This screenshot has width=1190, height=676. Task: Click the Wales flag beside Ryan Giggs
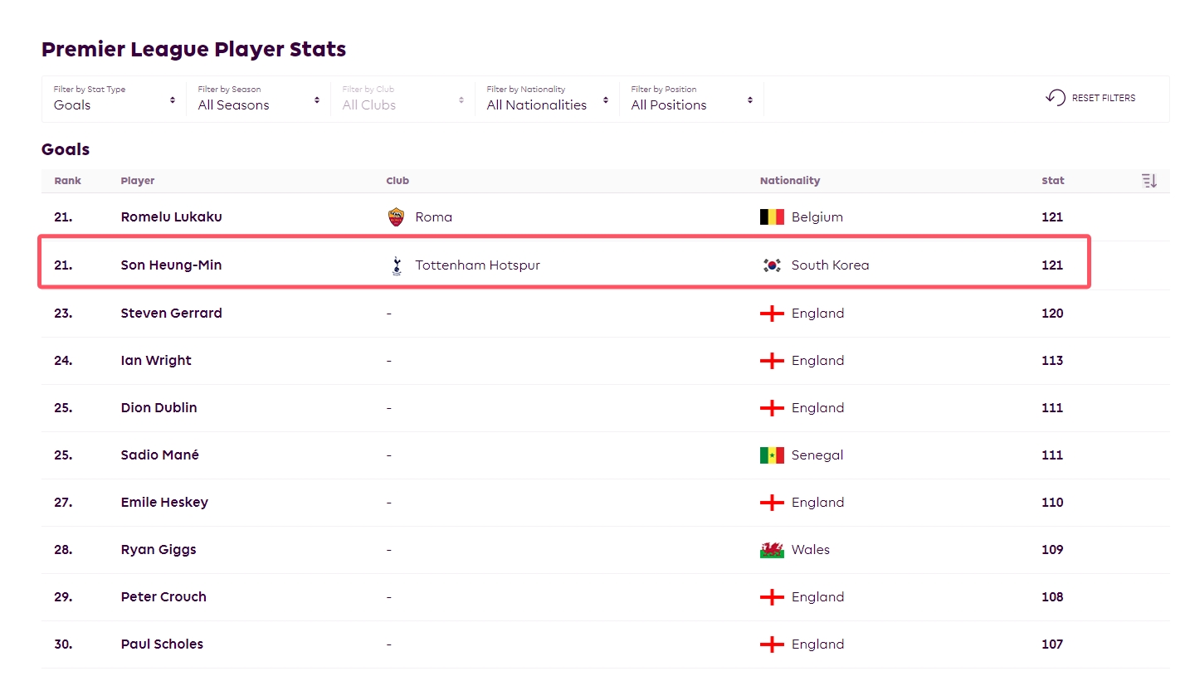coord(772,550)
